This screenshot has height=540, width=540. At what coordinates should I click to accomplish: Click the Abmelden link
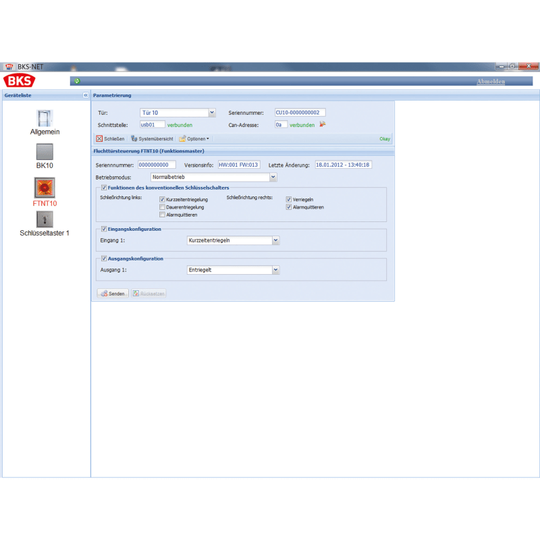coord(490,82)
